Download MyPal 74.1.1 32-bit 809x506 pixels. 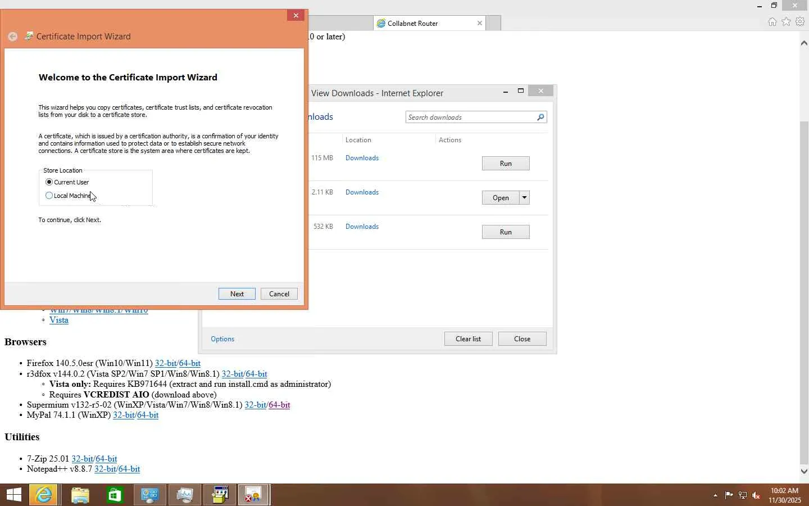click(124, 415)
